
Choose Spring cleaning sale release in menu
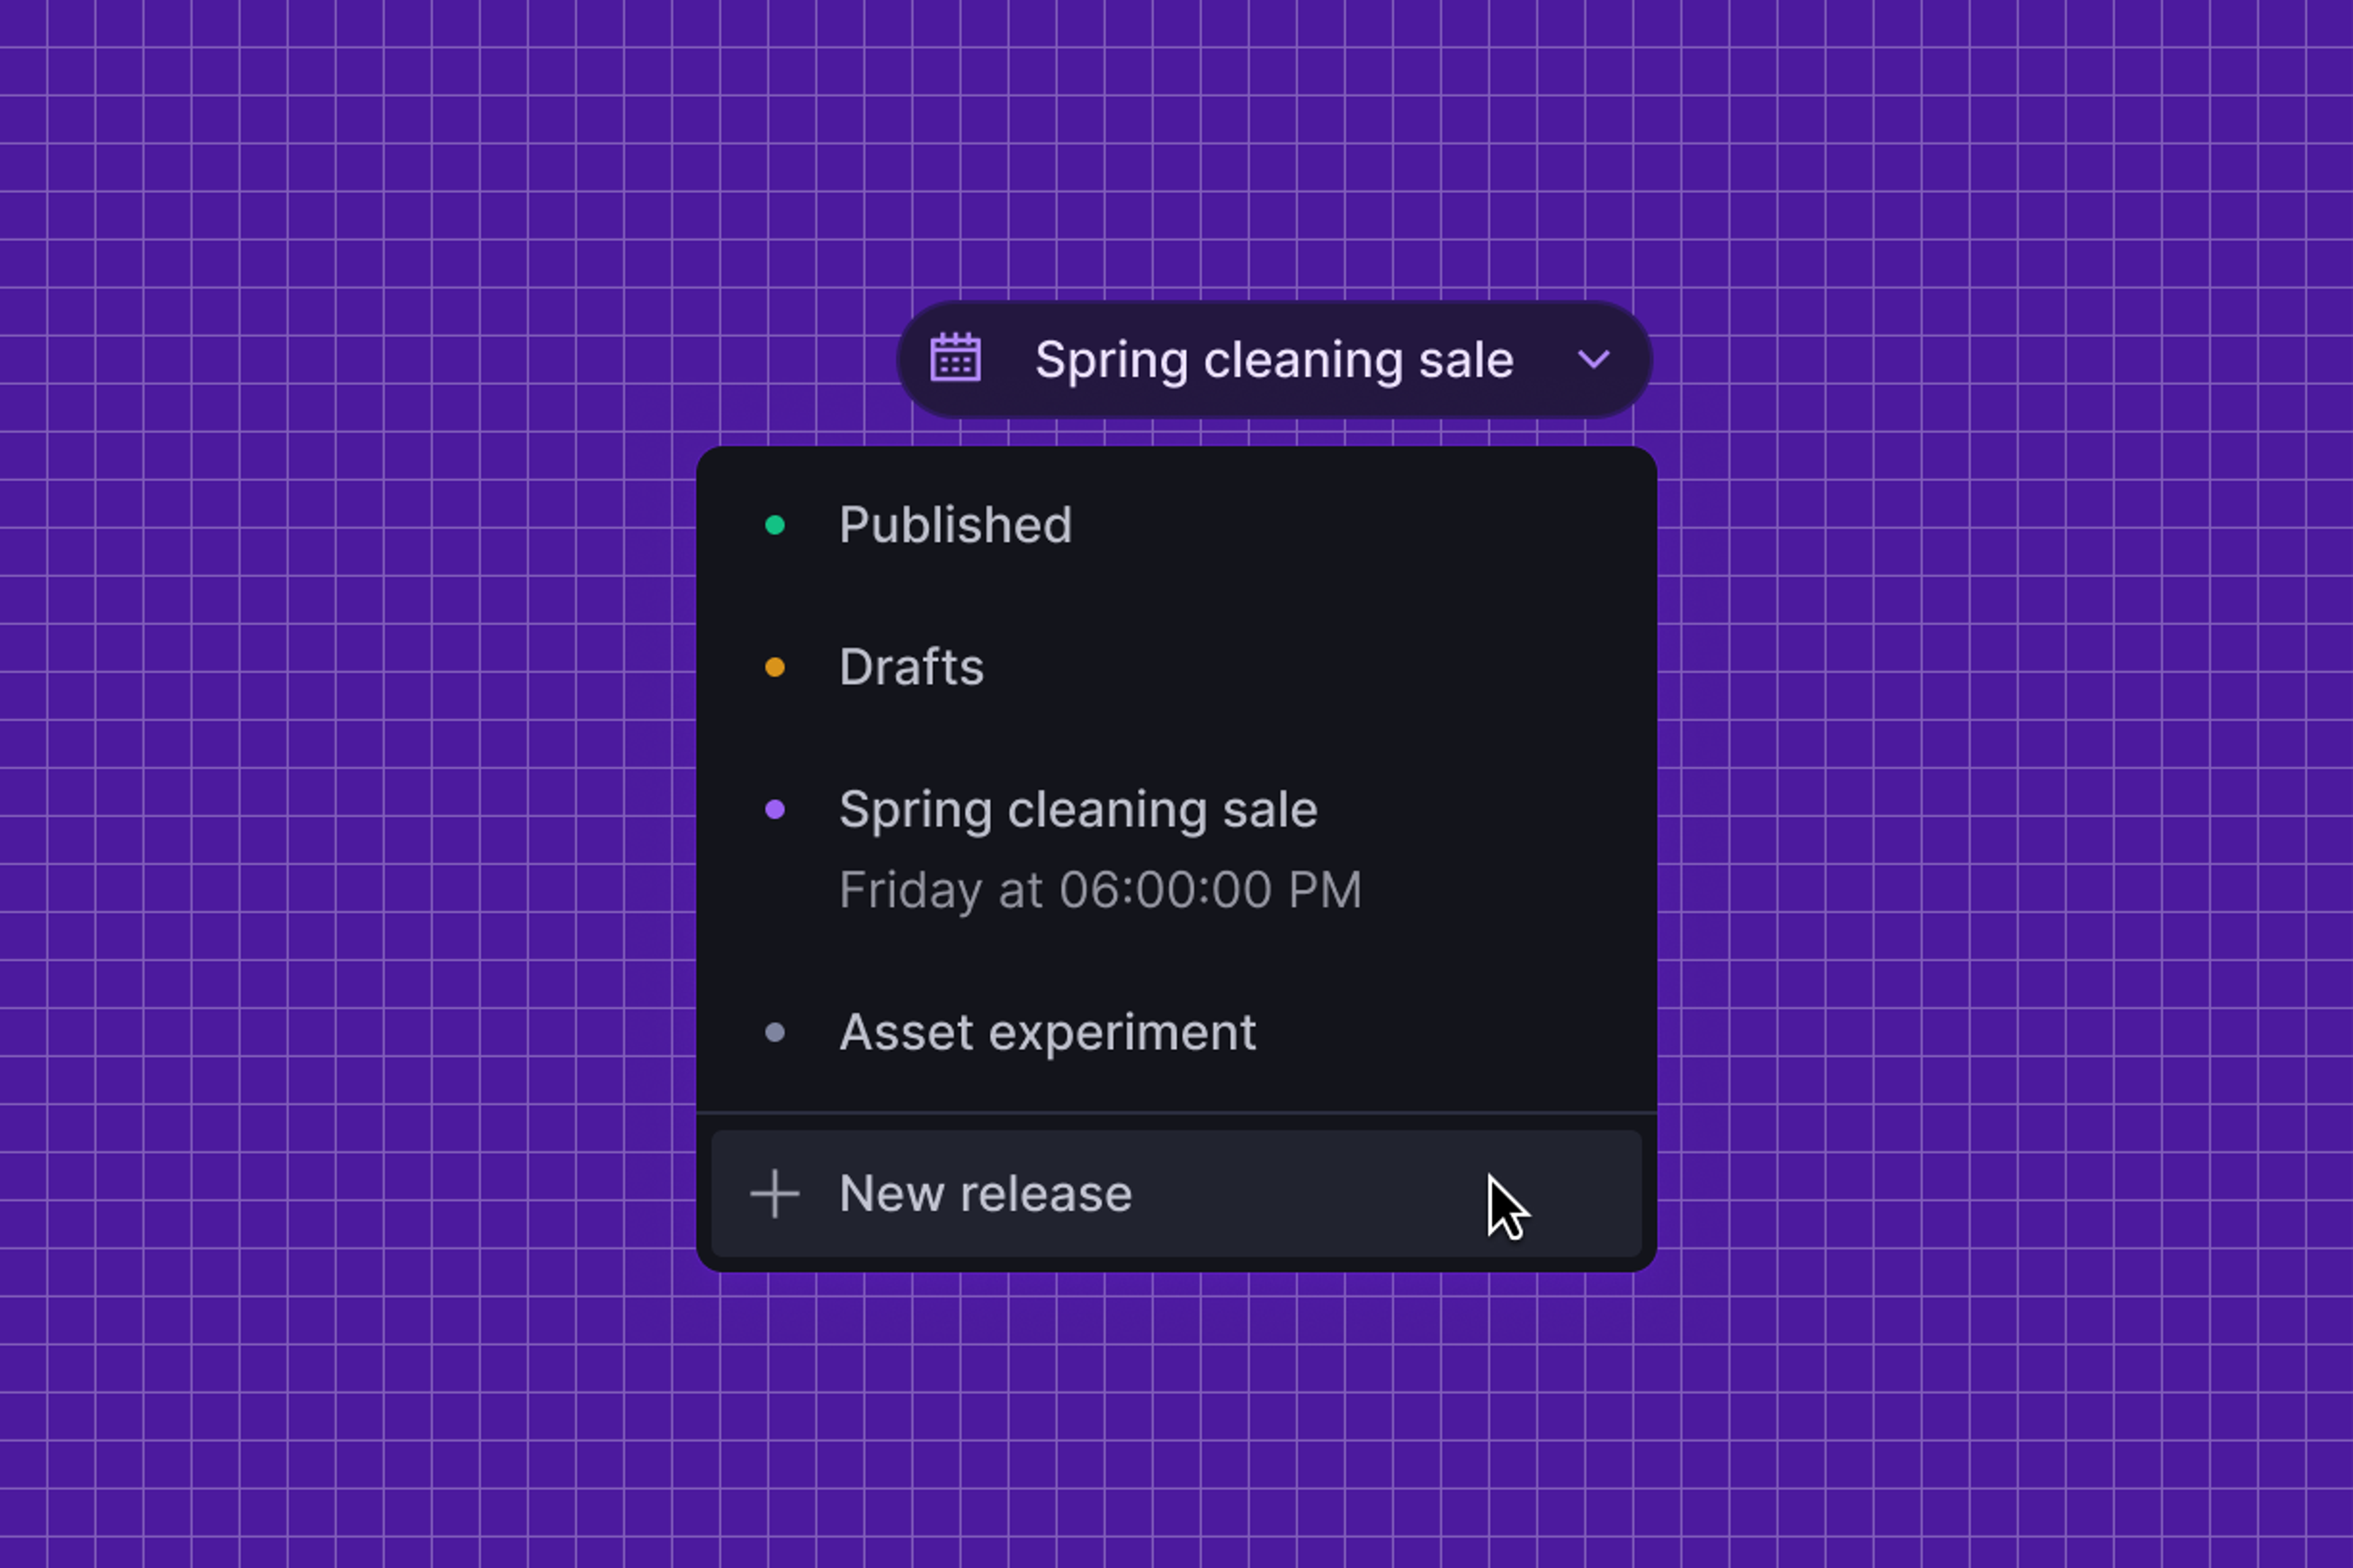1175,849
